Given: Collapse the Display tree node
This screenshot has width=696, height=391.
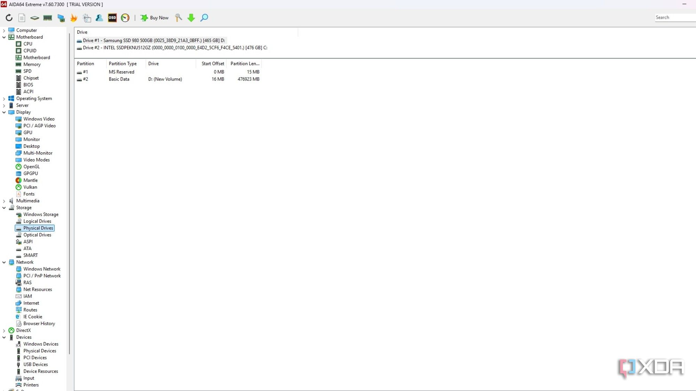Looking at the screenshot, I should (4, 112).
